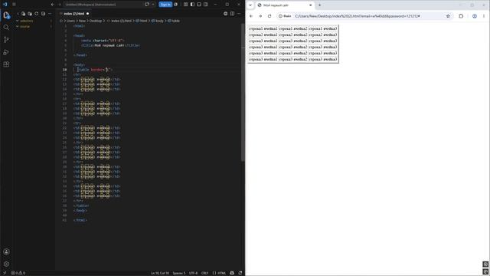Open the Source Control view
The width and height of the screenshot is (490, 276).
tap(6, 40)
